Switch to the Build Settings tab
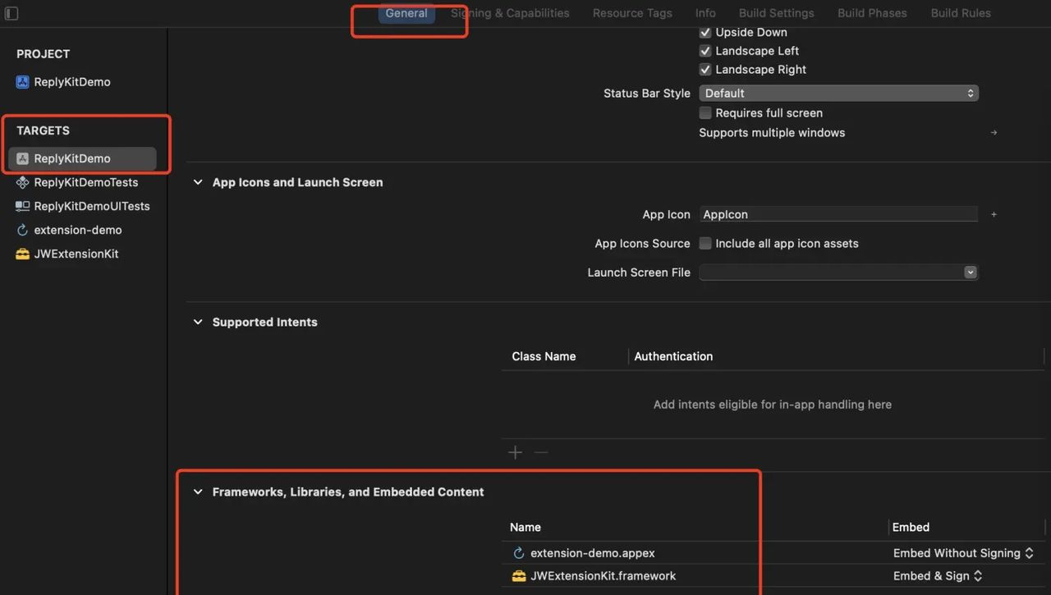This screenshot has width=1051, height=595. point(776,13)
